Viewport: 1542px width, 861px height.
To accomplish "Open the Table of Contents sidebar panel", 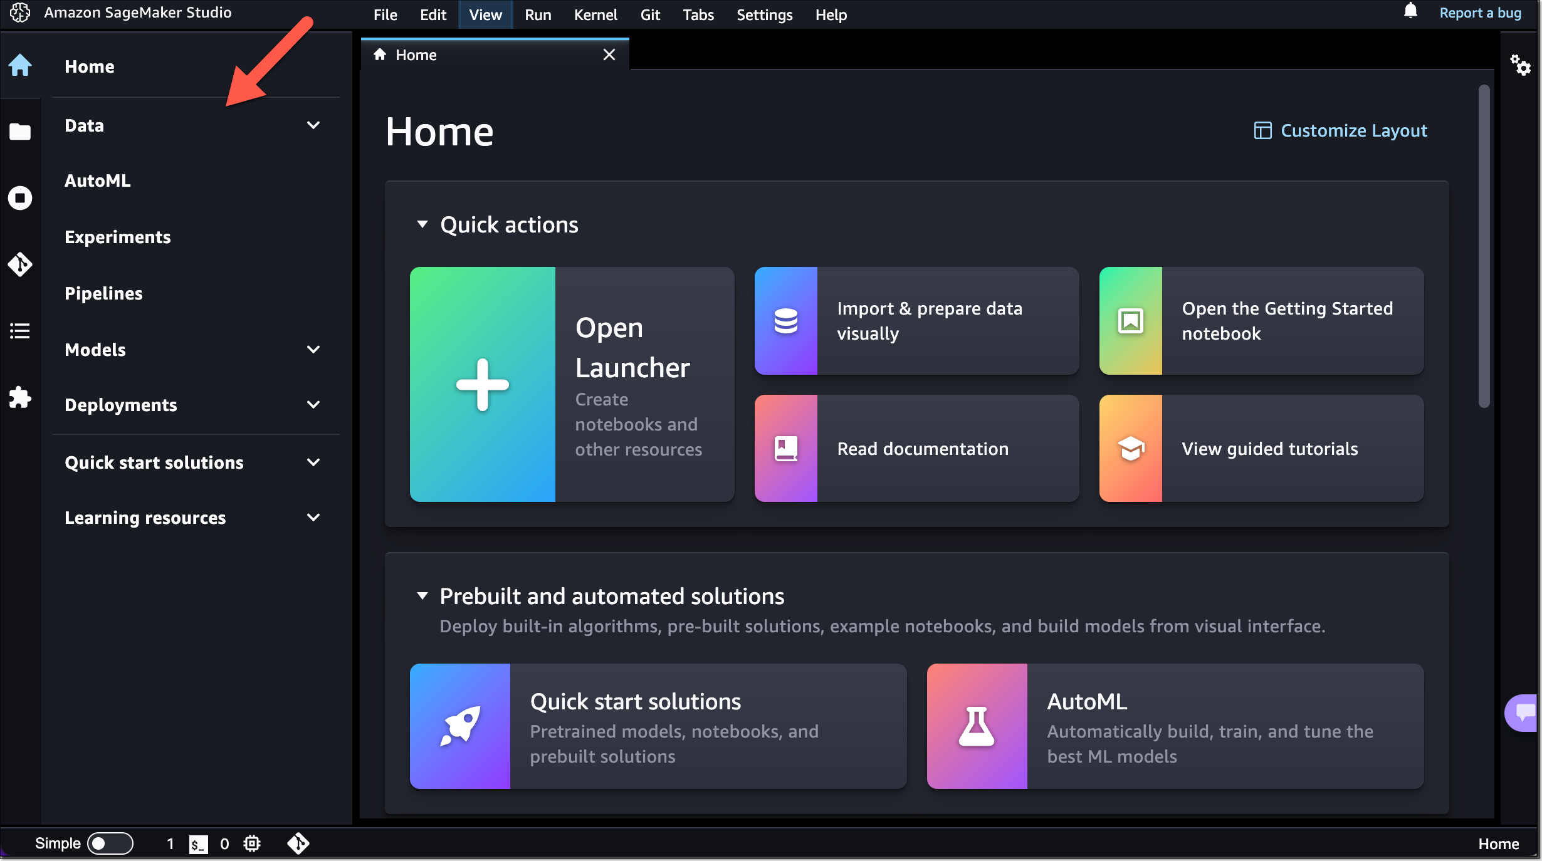I will [21, 331].
